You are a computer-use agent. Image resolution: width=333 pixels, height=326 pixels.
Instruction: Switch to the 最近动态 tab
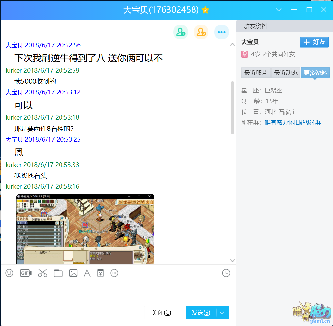(286, 73)
